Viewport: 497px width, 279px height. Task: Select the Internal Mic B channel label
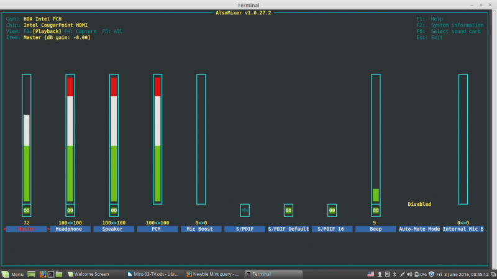[463, 229]
